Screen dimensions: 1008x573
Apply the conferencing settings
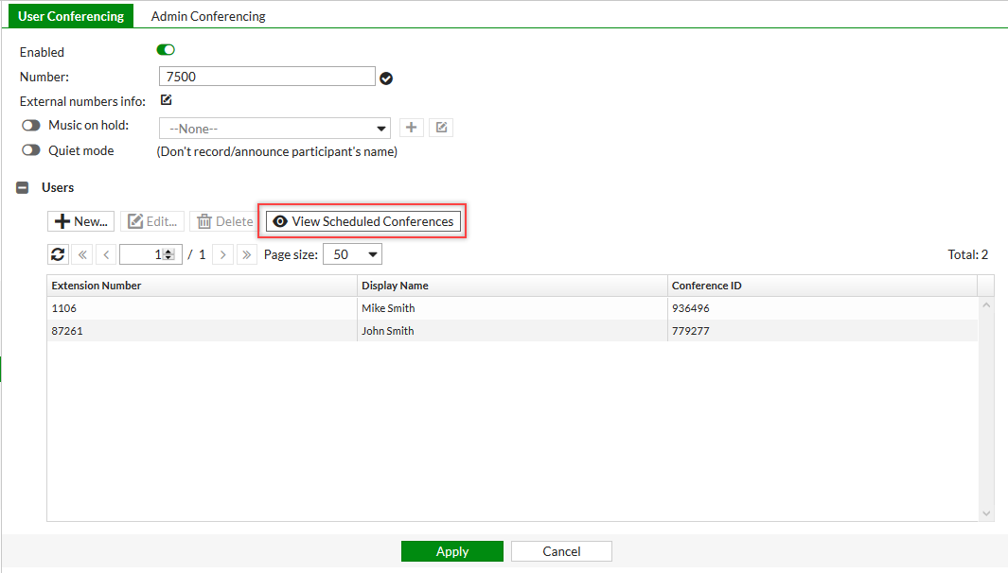[x=451, y=551]
